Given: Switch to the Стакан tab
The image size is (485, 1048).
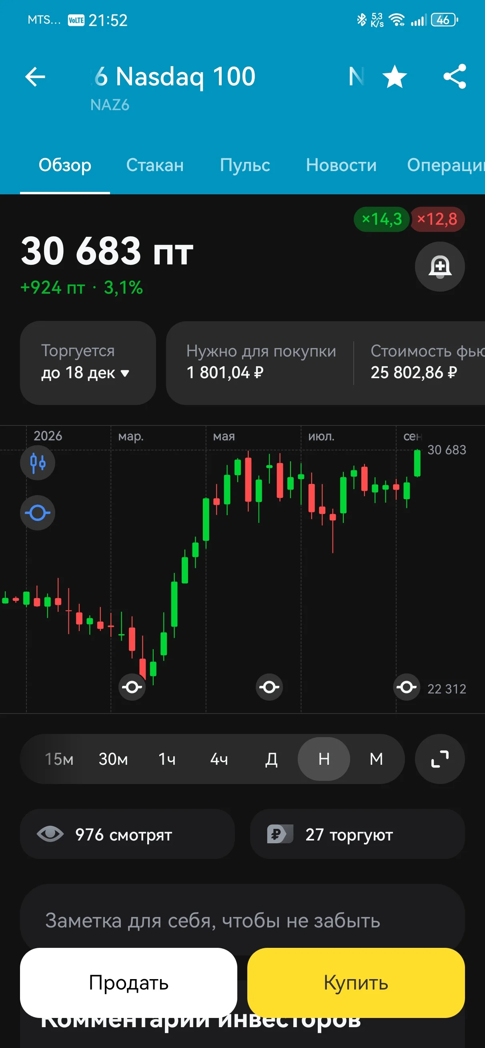Looking at the screenshot, I should click(x=155, y=165).
